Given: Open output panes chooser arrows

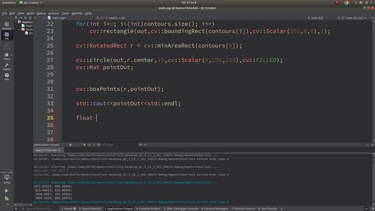Looking at the screenshot, I should click(282, 209).
